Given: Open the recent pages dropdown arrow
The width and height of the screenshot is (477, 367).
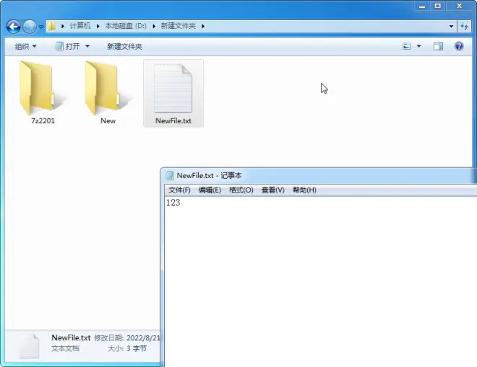Looking at the screenshot, I should coord(41,27).
